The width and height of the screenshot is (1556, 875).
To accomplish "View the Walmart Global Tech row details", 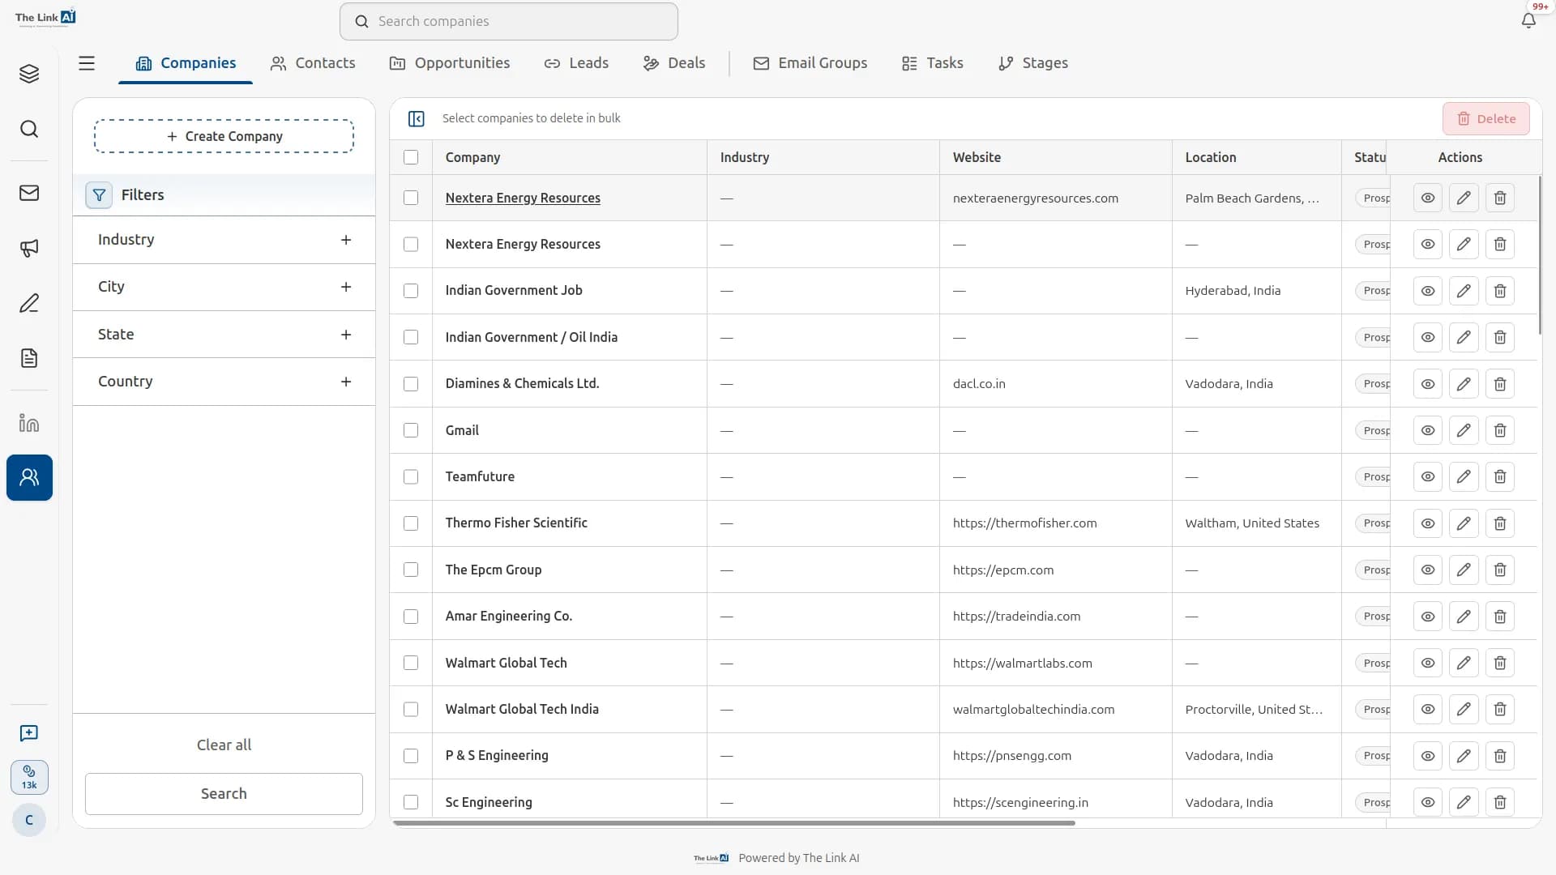I will pyautogui.click(x=1428, y=663).
